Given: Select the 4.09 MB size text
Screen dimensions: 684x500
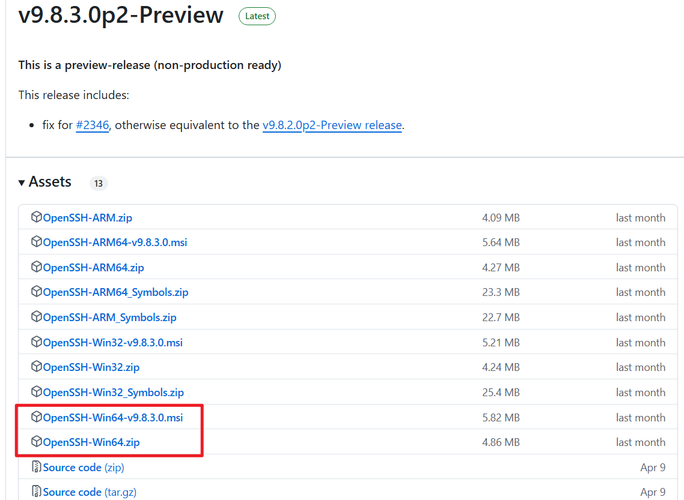Looking at the screenshot, I should [x=501, y=218].
